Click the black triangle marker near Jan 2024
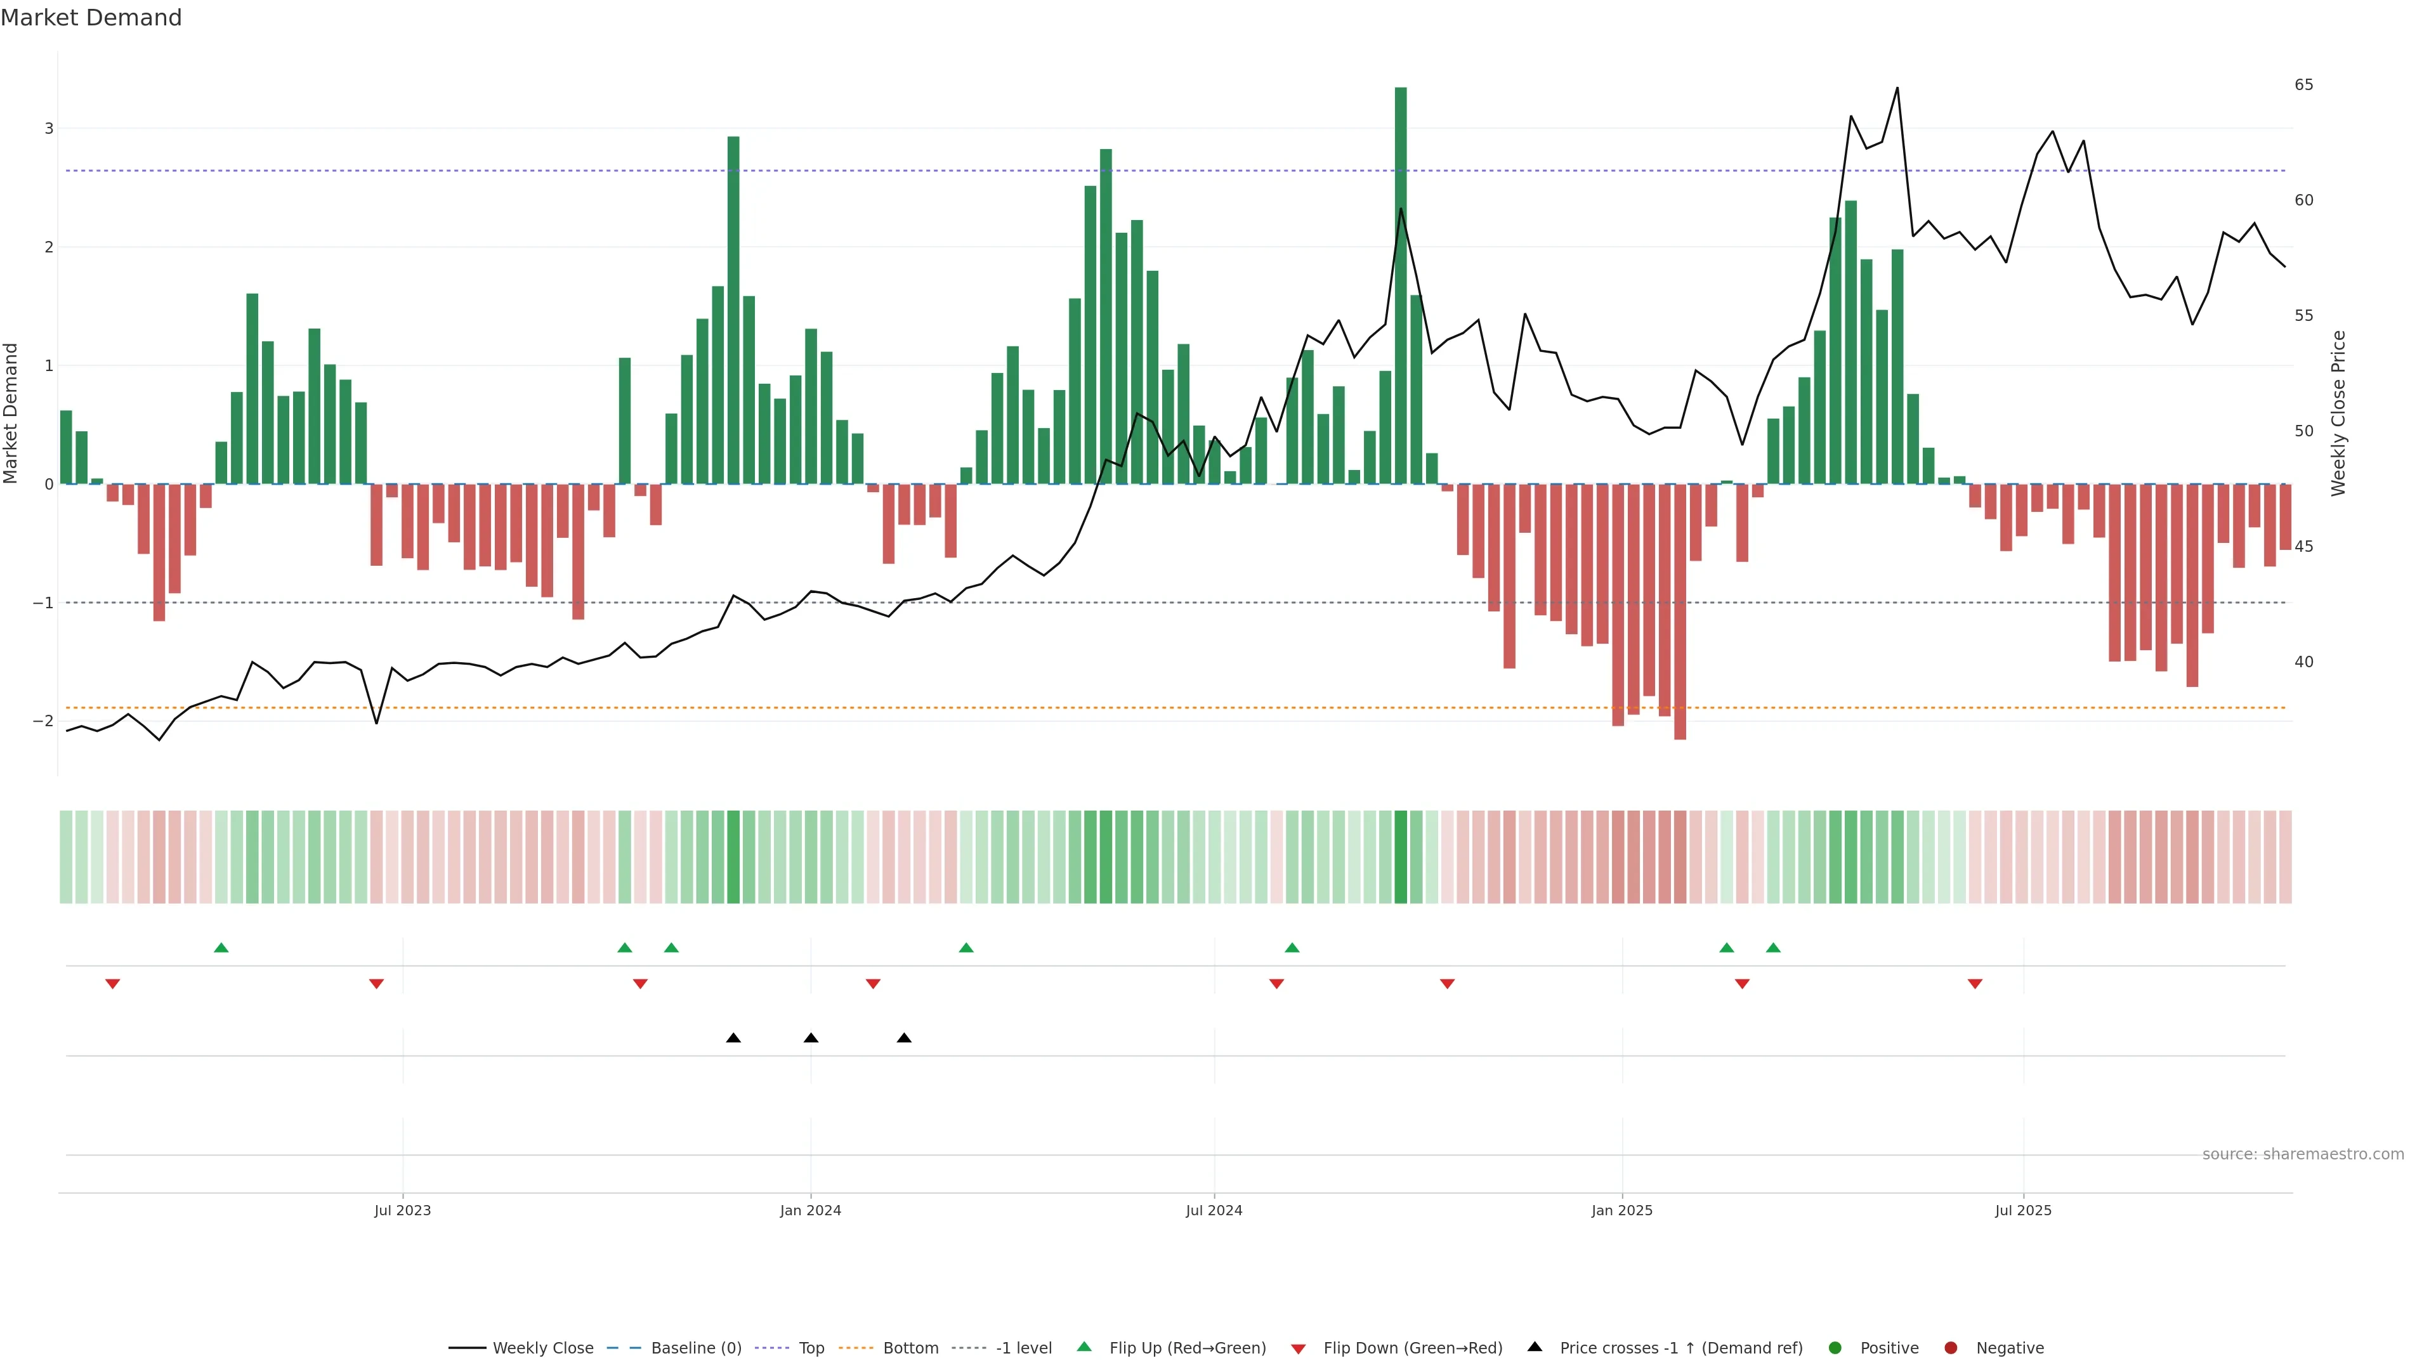This screenshot has width=2436, height=1370. click(811, 1038)
